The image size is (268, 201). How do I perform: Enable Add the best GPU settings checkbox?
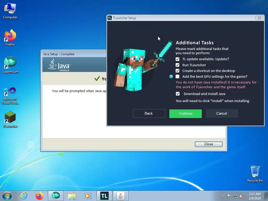click(177, 76)
